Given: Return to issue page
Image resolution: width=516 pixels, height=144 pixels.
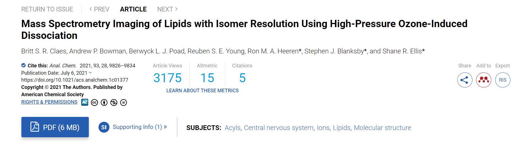Looking at the screenshot, I should tap(47, 9).
